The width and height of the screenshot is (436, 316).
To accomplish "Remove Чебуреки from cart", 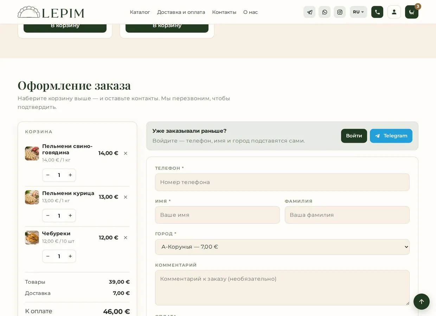I will point(126,238).
